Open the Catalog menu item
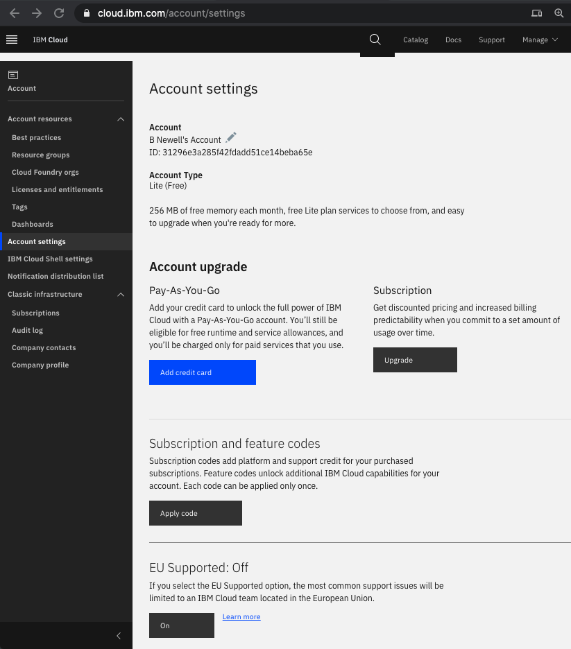 [416, 40]
